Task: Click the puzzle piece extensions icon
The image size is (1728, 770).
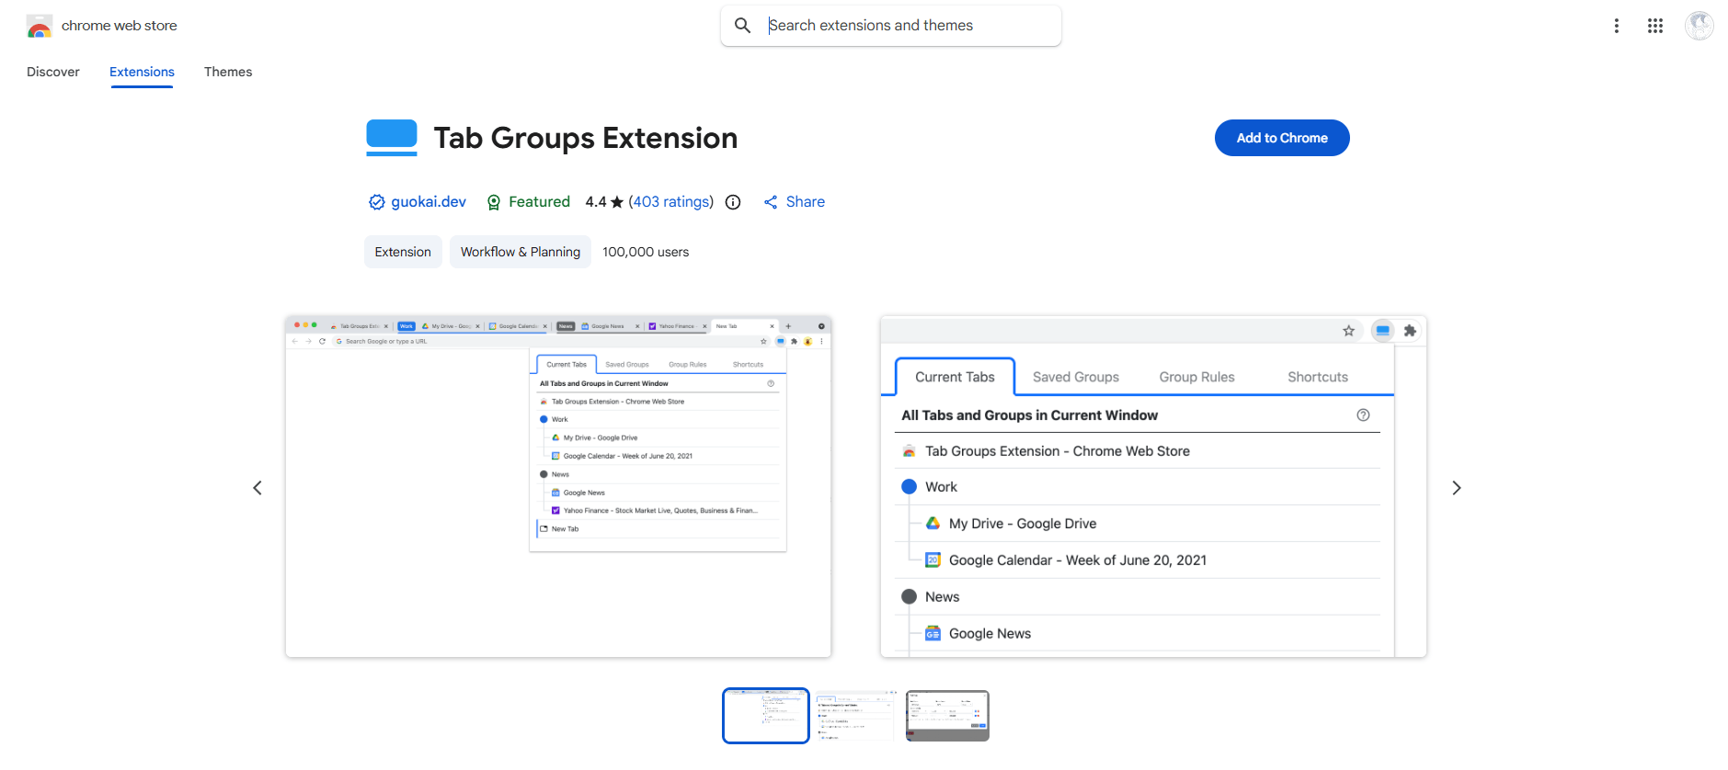Action: (x=1410, y=331)
